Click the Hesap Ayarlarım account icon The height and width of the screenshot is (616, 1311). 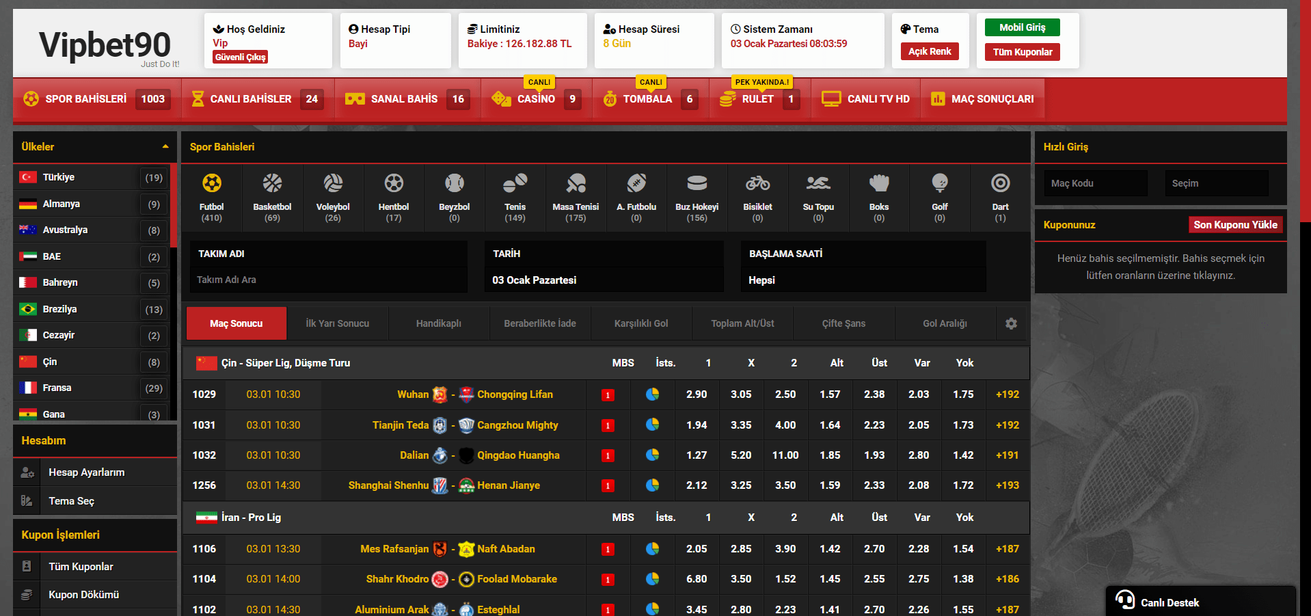pyautogui.click(x=27, y=472)
